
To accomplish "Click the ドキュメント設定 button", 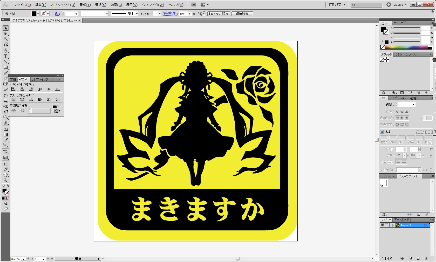I will [219, 14].
